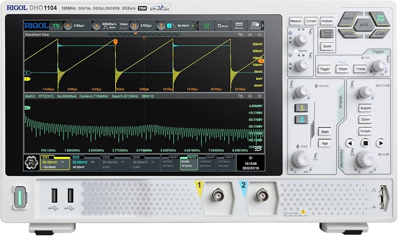
Task: Click the orange T marker on the waveform
Action: (x=115, y=42)
